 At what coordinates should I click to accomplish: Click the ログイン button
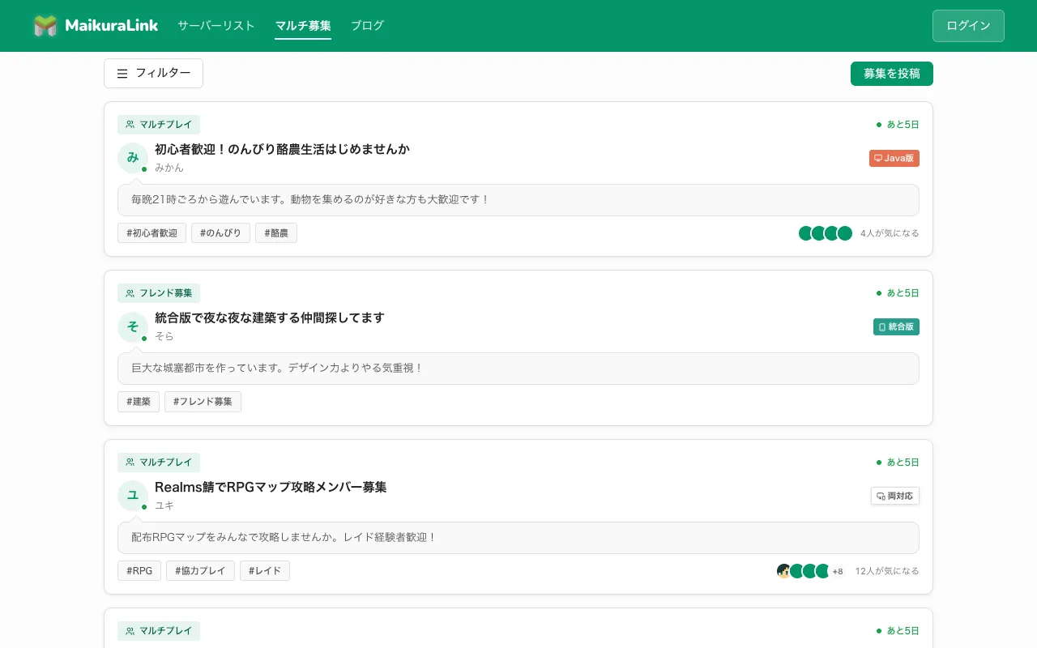point(968,26)
